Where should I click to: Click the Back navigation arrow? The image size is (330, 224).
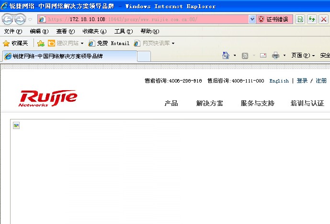(x=8, y=19)
